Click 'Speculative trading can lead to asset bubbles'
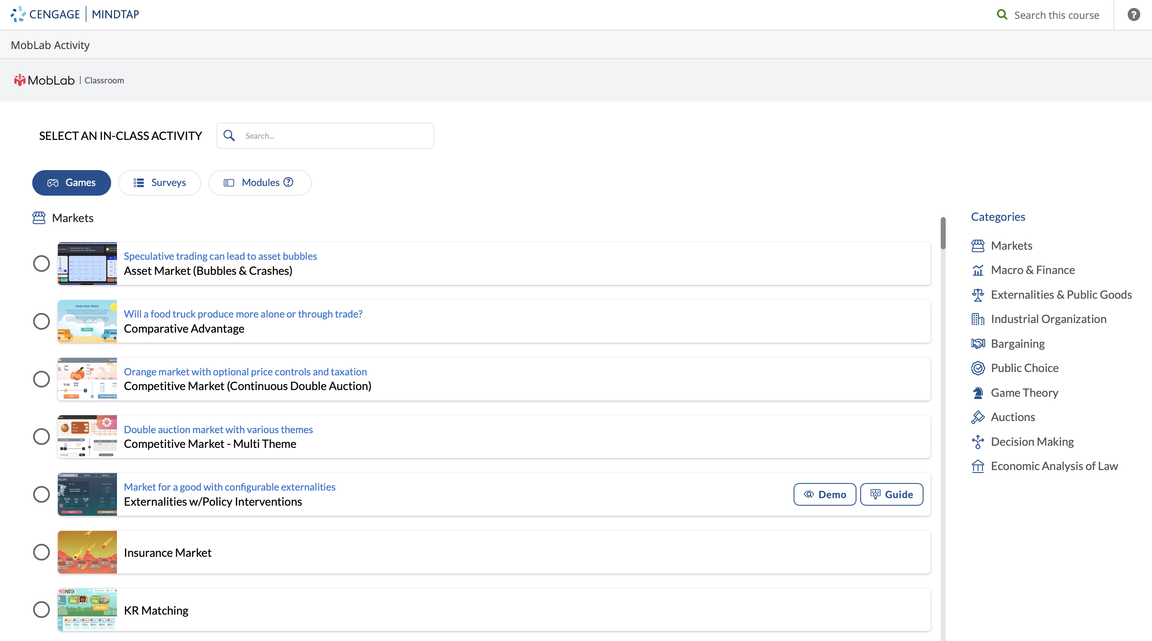 click(x=220, y=256)
